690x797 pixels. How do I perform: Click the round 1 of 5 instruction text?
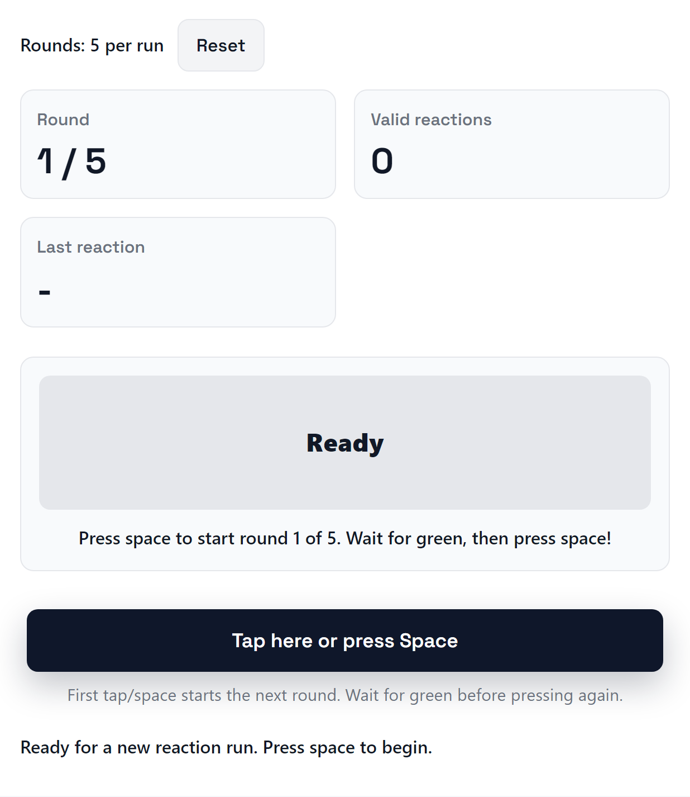click(345, 538)
